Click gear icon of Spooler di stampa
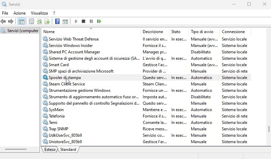The image size is (271, 159). [x=45, y=77]
